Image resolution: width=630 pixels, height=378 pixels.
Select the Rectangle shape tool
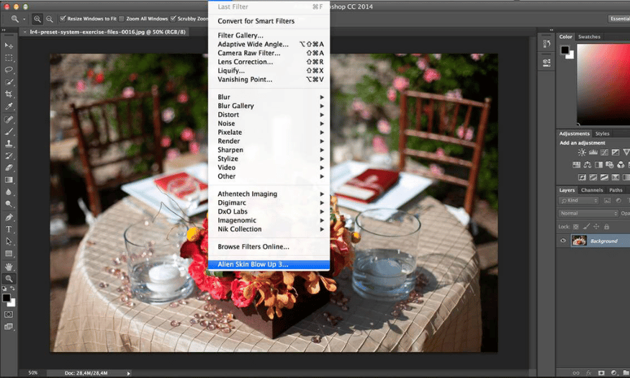[x=9, y=253]
